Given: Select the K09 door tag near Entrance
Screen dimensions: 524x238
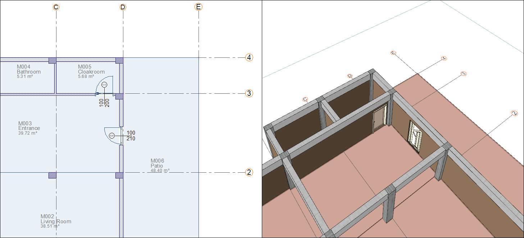Looking at the screenshot, I should [x=111, y=136].
